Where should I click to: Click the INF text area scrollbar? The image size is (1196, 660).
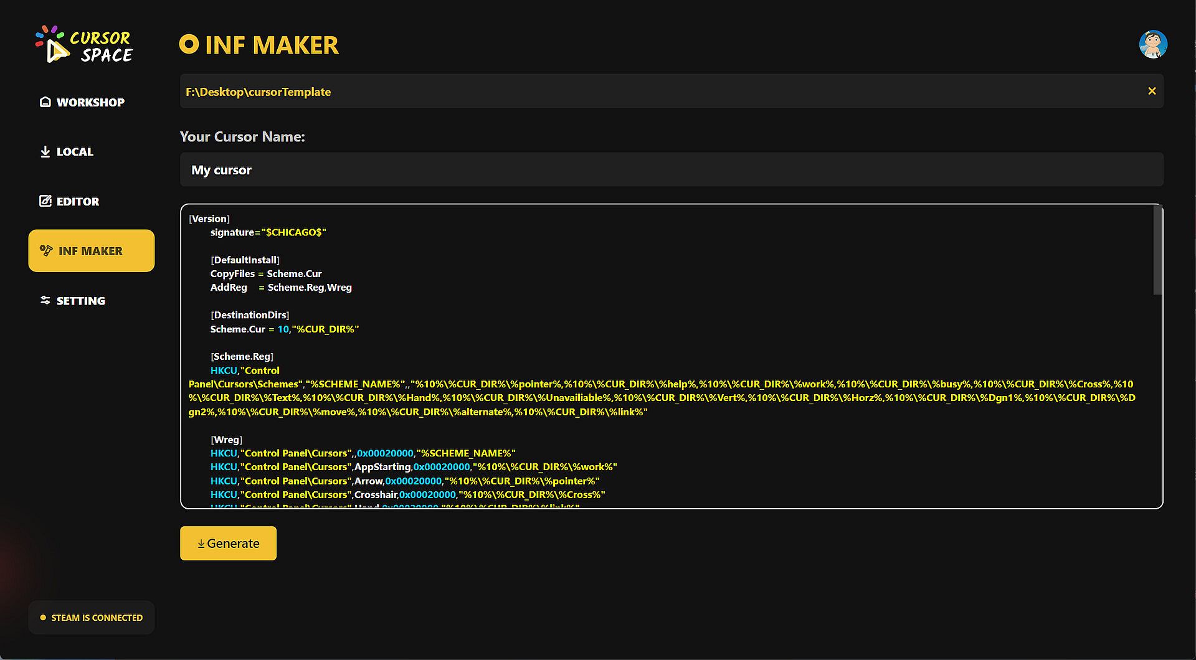coord(1157,250)
